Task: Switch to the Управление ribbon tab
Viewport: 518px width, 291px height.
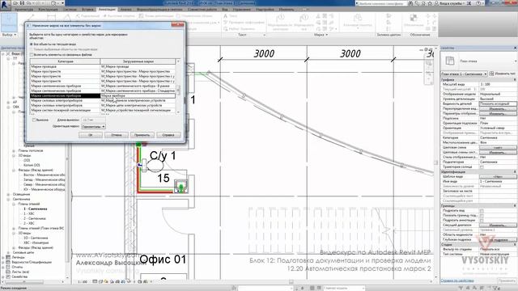Action: [242, 10]
